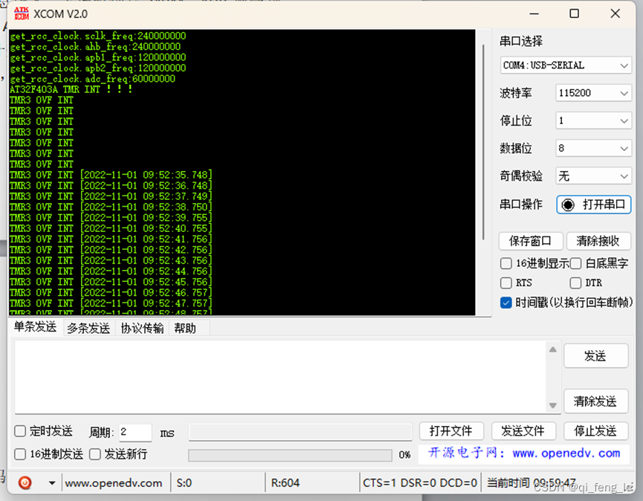Open the 帮助 help tab

point(186,328)
